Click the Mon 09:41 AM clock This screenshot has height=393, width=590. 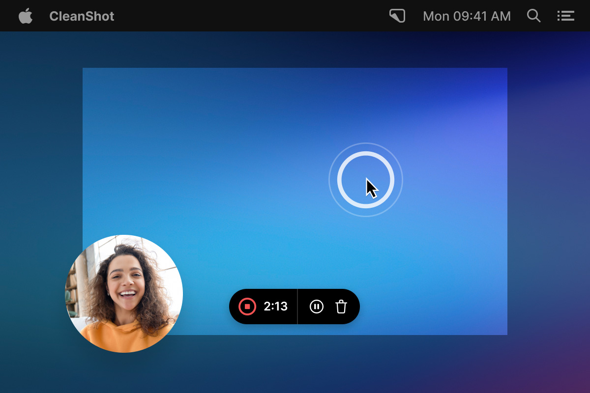click(467, 16)
